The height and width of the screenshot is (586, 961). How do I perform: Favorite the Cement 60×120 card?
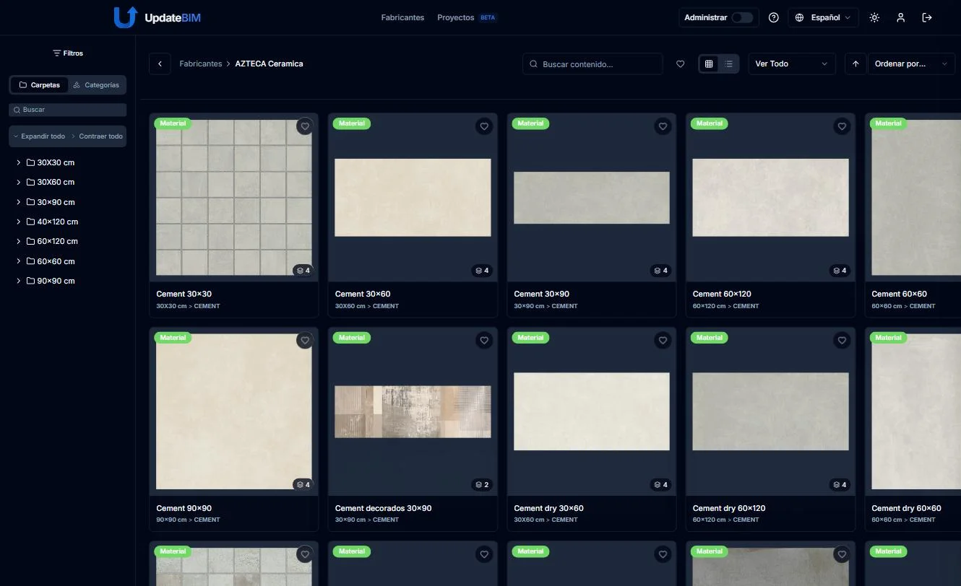[842, 126]
